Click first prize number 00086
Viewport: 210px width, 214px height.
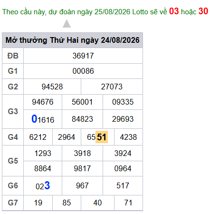pyautogui.click(x=83, y=71)
